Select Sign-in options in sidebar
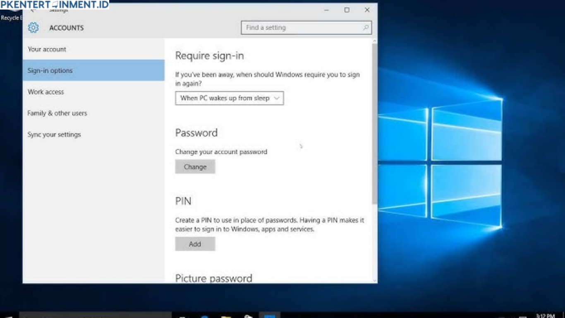Image resolution: width=565 pixels, height=318 pixels. (x=93, y=70)
